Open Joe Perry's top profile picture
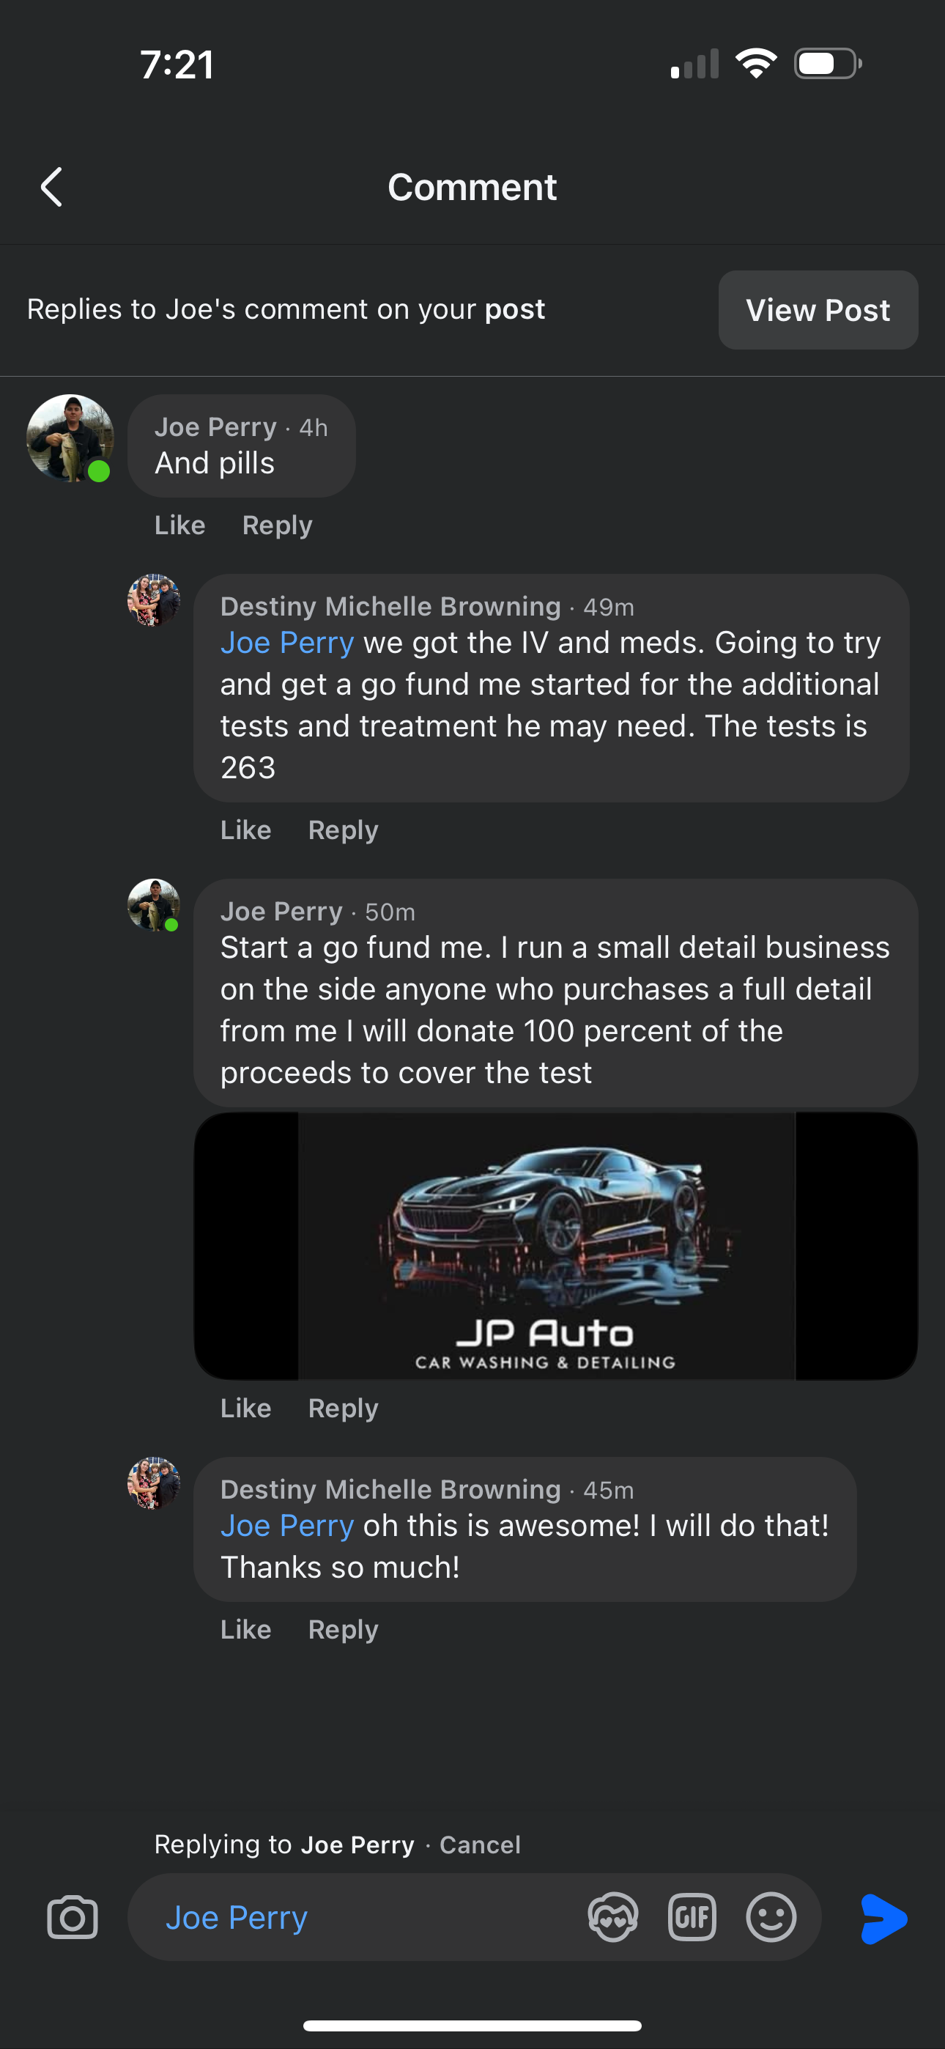This screenshot has width=945, height=2049. (70, 438)
